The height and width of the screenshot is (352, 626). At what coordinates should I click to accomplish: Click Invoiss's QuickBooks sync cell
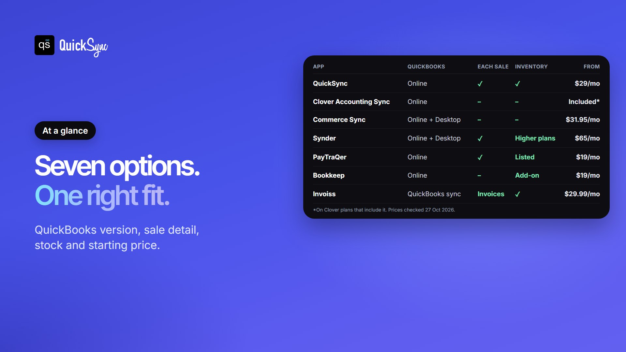click(434, 194)
